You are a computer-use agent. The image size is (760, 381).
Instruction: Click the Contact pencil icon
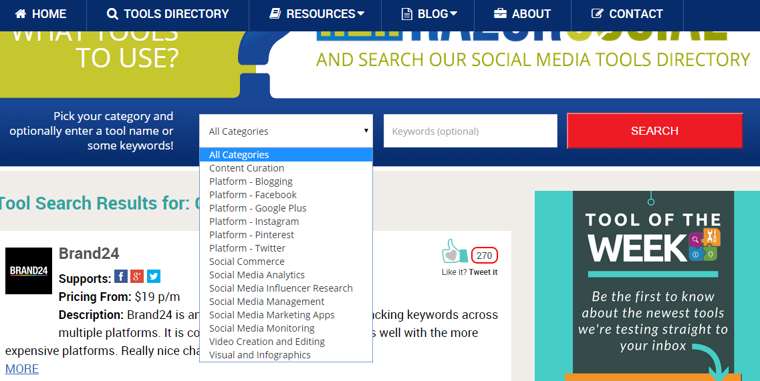pyautogui.click(x=598, y=13)
